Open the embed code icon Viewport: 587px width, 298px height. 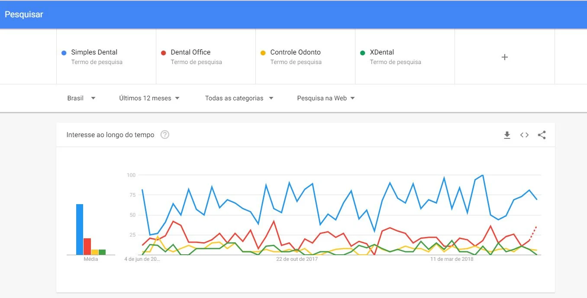(524, 135)
